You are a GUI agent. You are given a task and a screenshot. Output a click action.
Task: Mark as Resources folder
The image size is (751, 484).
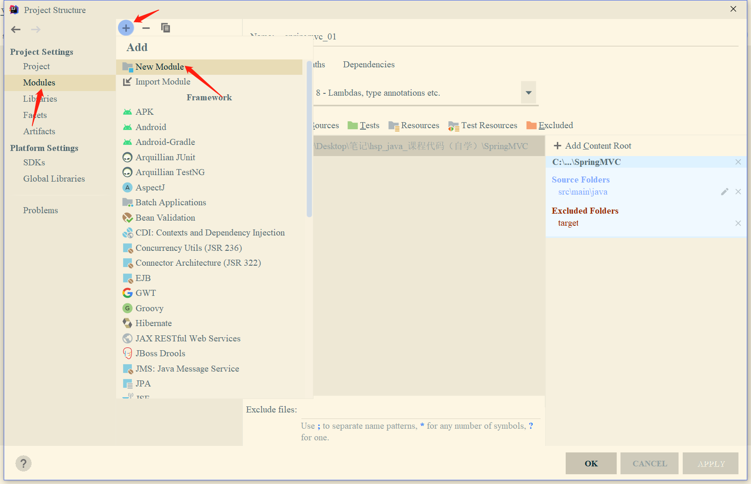[x=414, y=125]
